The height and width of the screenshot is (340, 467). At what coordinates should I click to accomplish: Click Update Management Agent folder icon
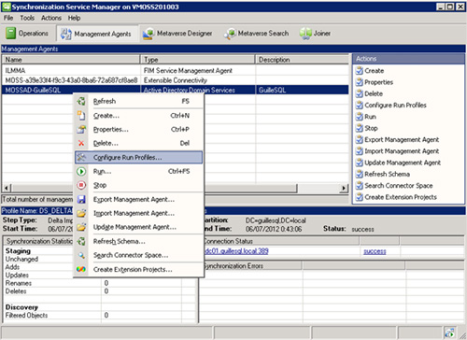point(81,227)
